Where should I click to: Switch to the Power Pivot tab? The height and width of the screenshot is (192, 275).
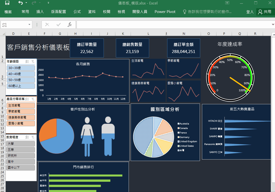coord(165,12)
